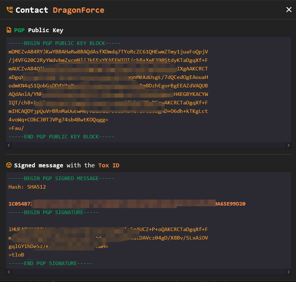296x282 pixels.
Task: Click the 'DragonForce' title text
Action: 78,10
